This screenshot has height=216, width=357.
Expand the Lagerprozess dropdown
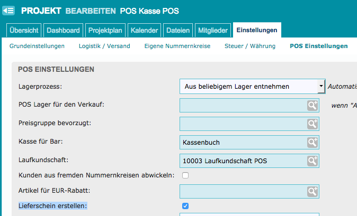pyautogui.click(x=321, y=86)
